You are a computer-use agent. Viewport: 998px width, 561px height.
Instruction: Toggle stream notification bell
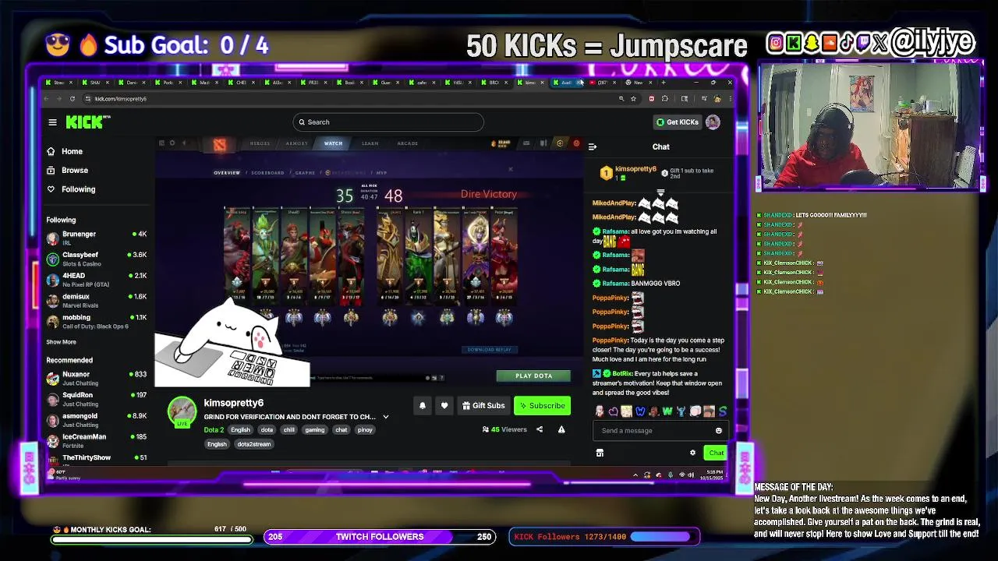tap(423, 405)
